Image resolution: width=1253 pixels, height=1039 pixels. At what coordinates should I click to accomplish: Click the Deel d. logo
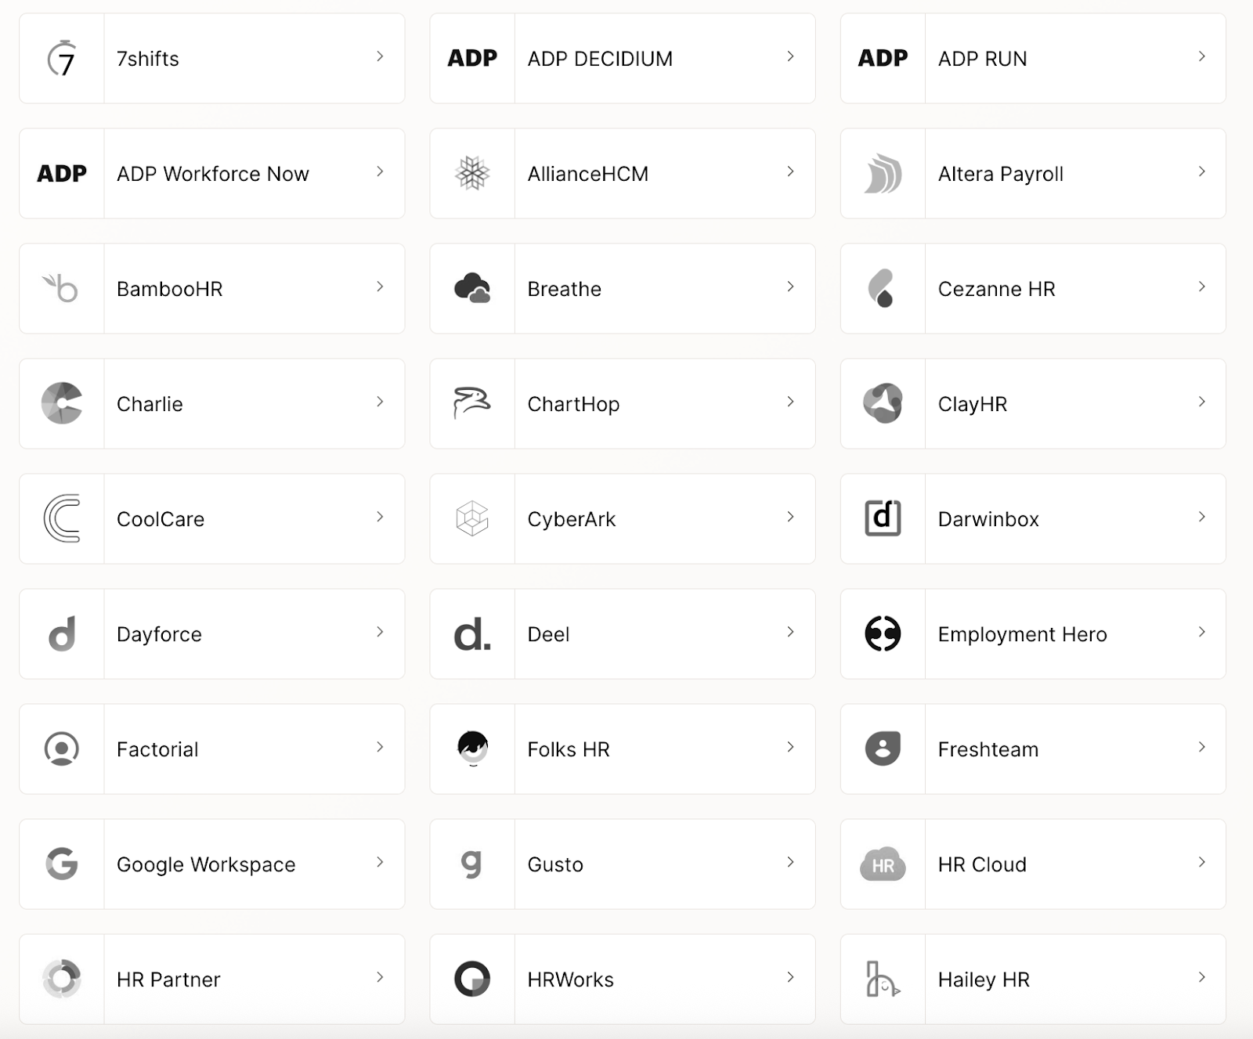472,633
